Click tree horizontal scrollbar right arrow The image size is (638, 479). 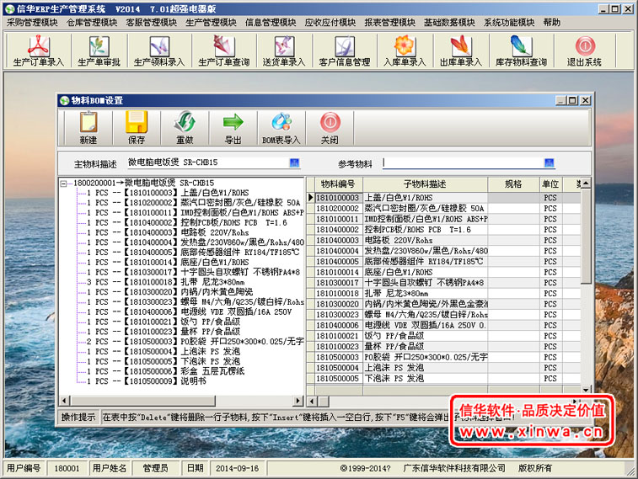(x=298, y=401)
